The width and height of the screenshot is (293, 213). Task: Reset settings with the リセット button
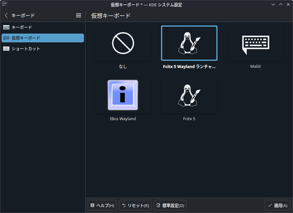(135, 205)
